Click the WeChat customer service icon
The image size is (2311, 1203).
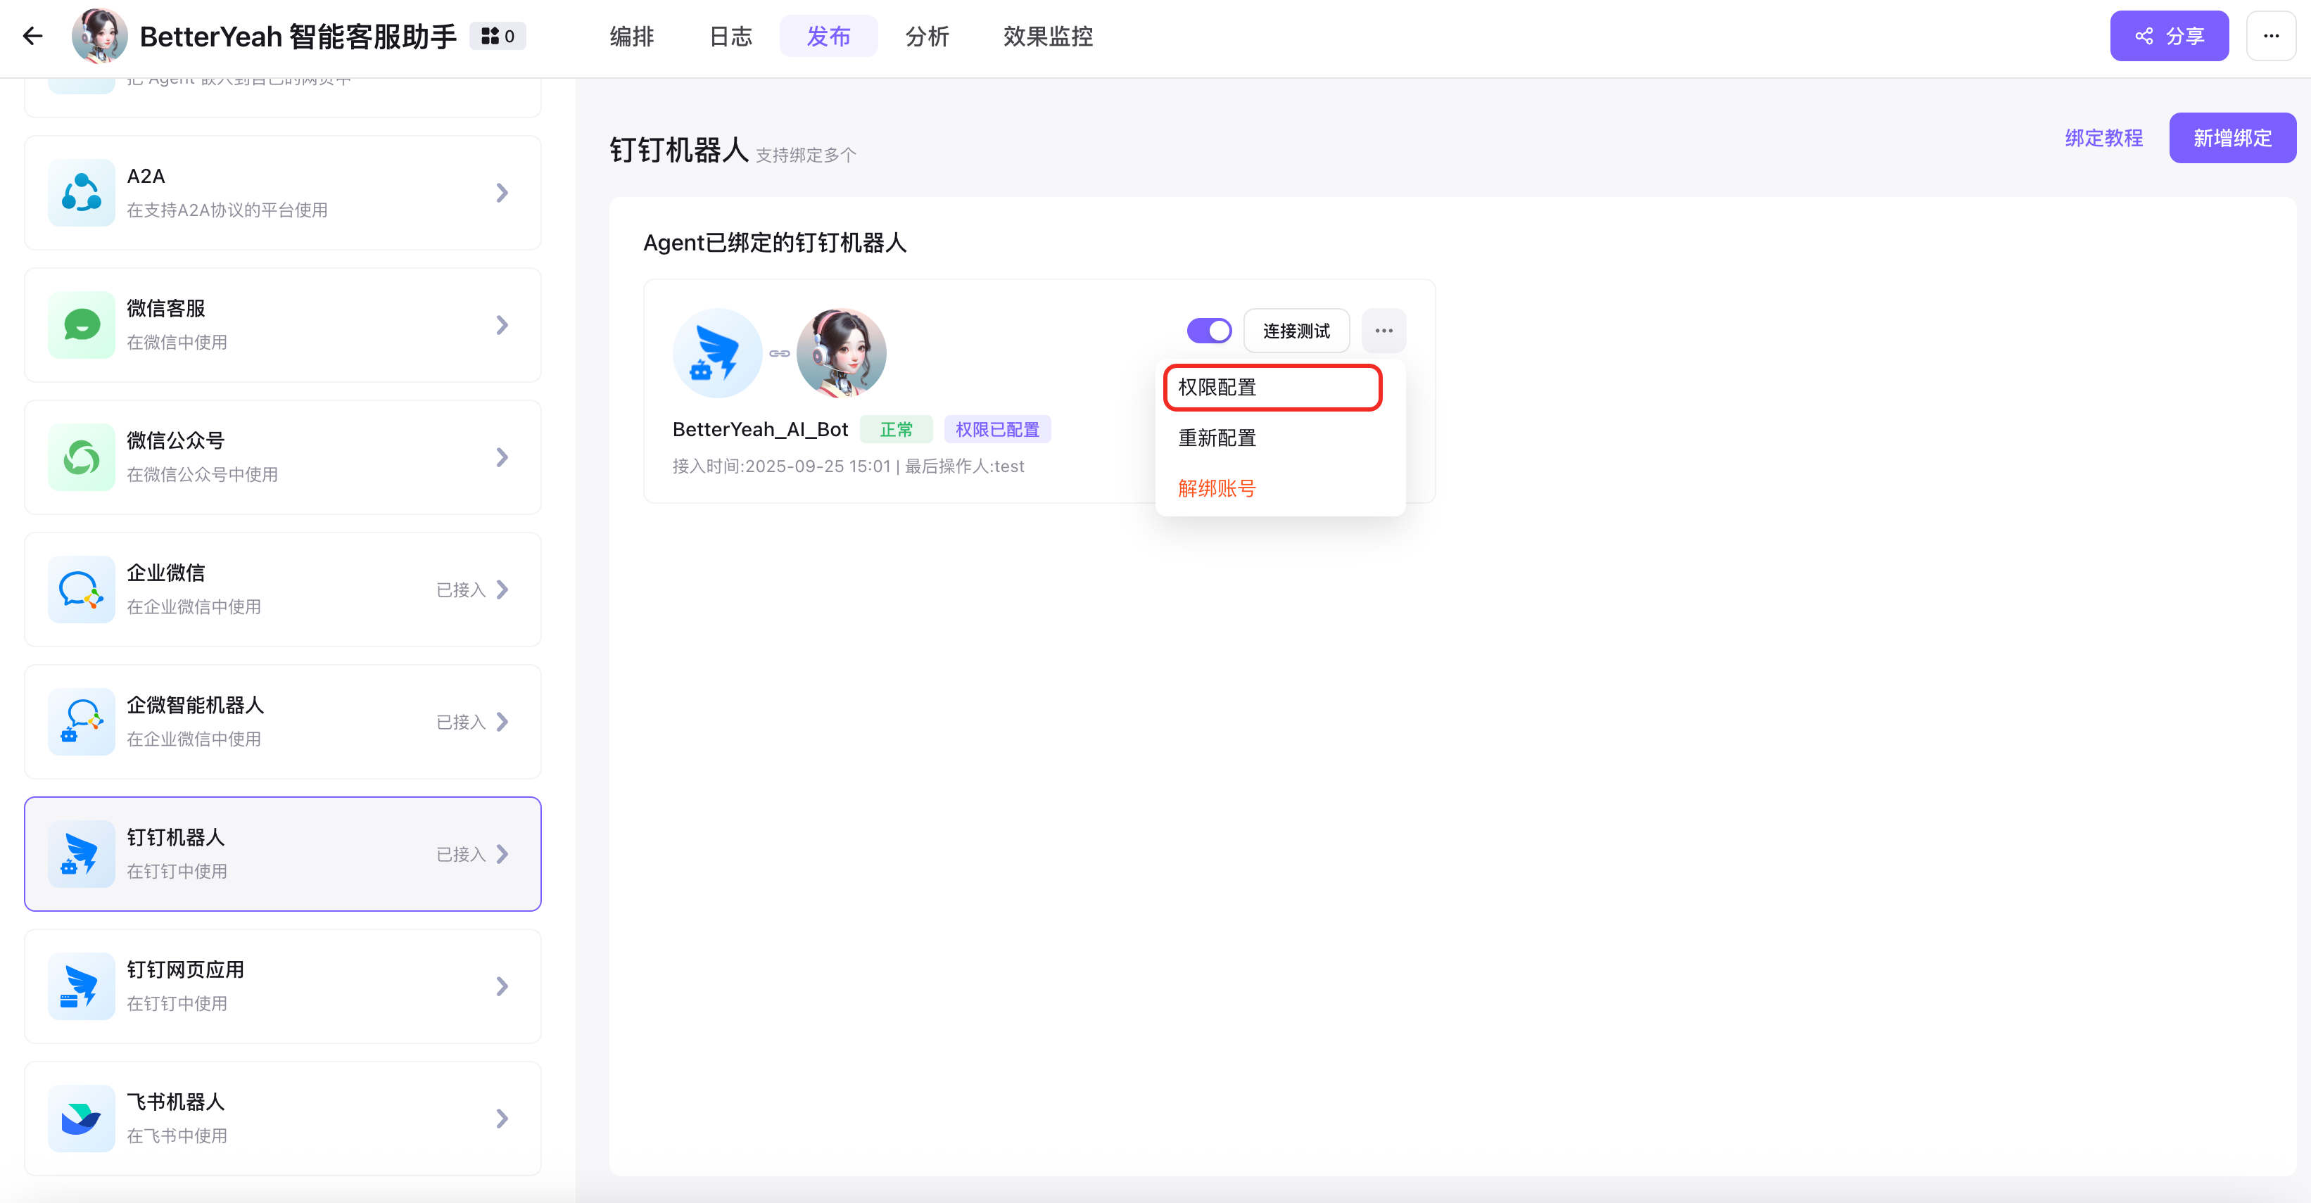coord(81,325)
